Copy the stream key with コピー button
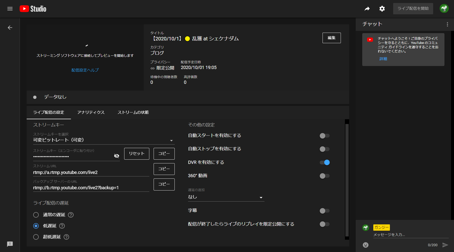Image resolution: width=454 pixels, height=252 pixels. (164, 154)
